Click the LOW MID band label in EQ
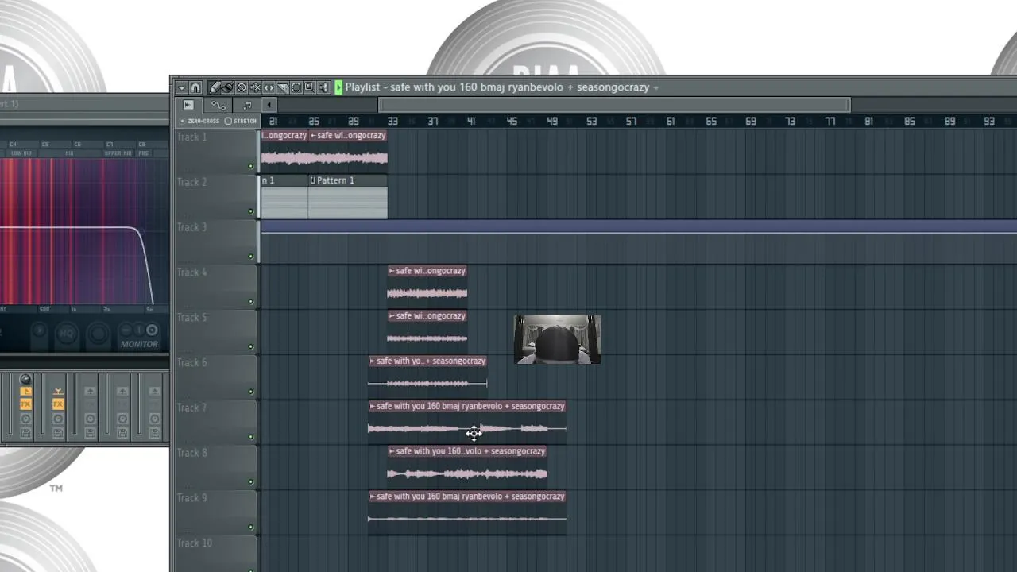The image size is (1017, 572). 21,153
